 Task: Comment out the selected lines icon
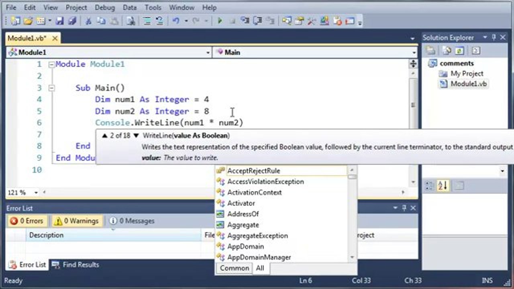(147, 21)
